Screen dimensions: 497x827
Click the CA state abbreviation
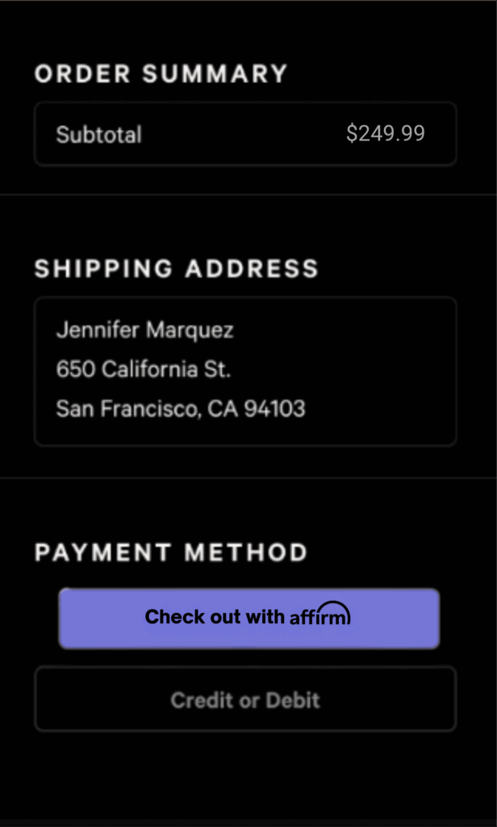pyautogui.click(x=220, y=409)
